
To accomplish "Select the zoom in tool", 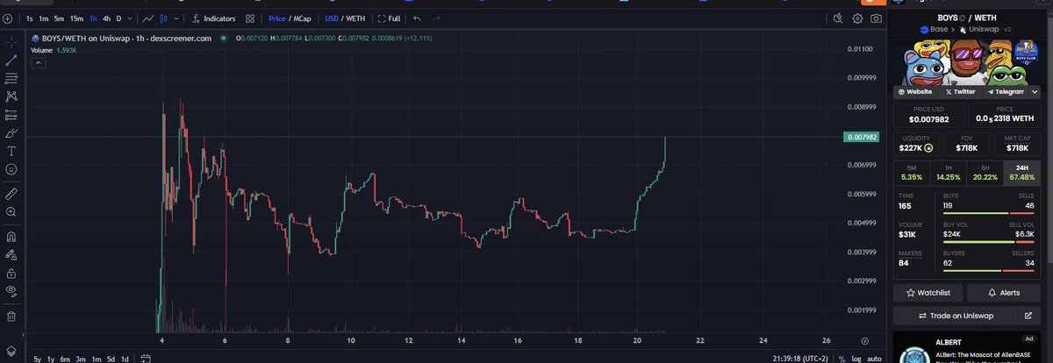I will 11,211.
